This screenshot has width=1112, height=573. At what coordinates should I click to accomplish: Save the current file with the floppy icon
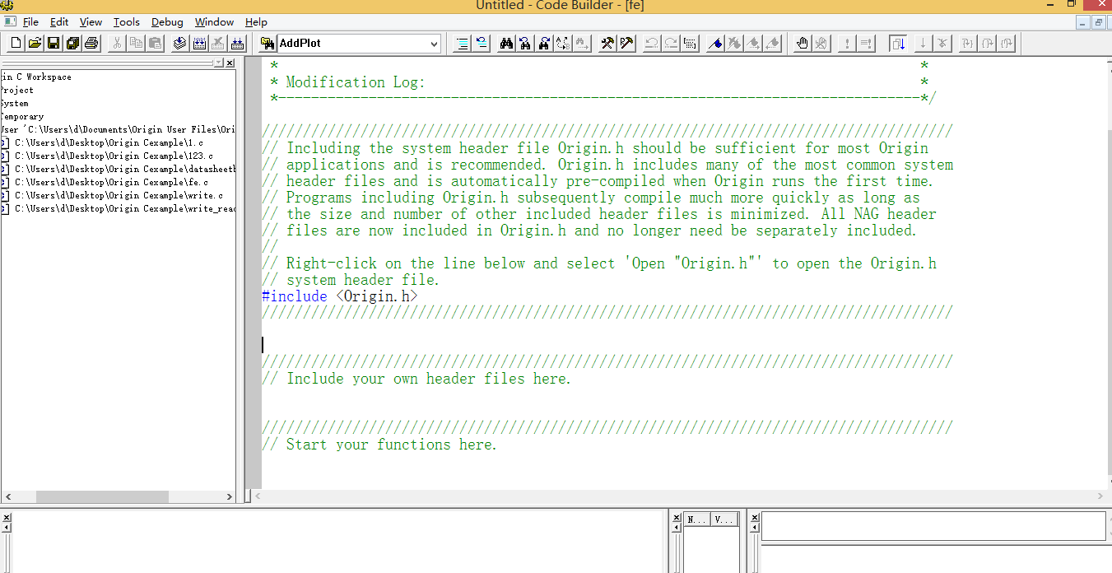[x=54, y=43]
